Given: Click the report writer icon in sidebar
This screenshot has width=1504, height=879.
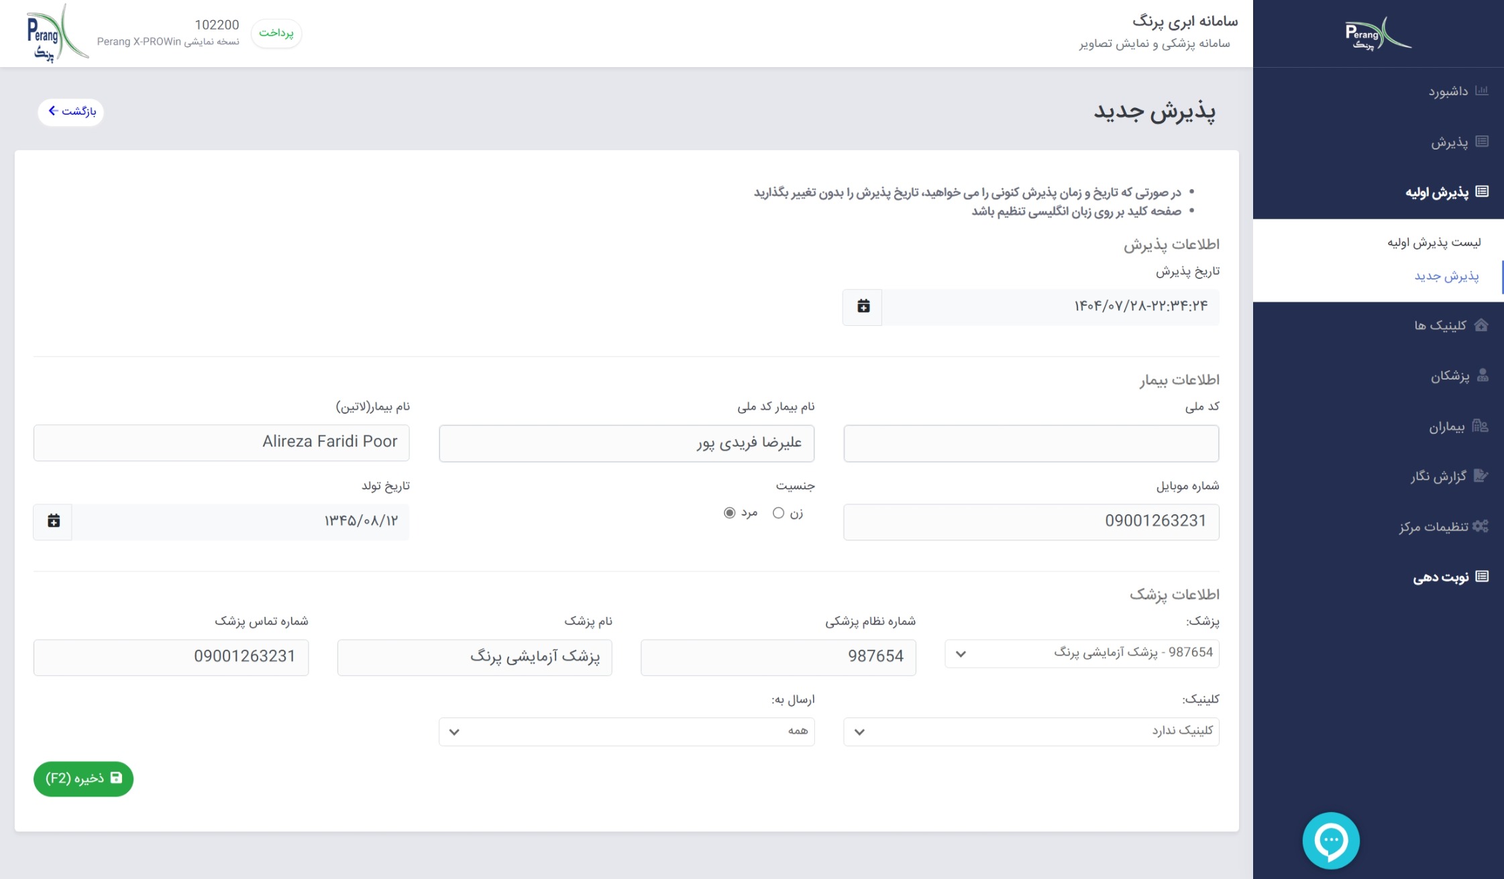Looking at the screenshot, I should coord(1481,476).
